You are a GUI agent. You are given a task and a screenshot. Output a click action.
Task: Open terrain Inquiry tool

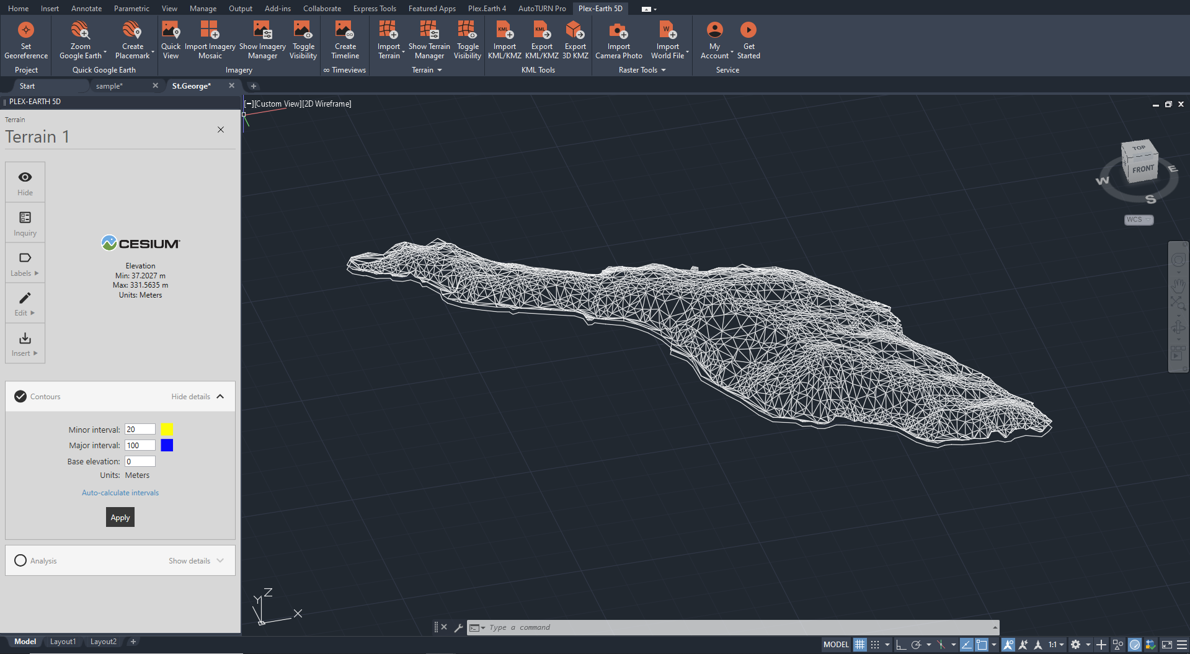tap(25, 223)
